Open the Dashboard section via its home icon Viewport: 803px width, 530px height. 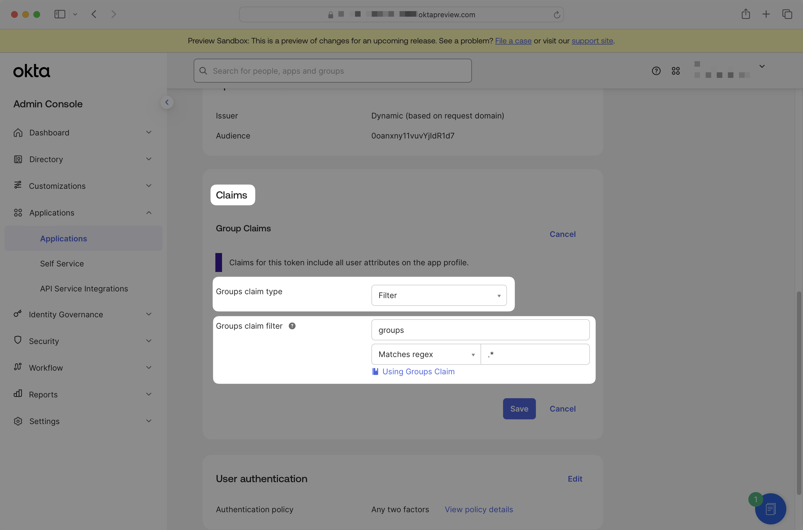pos(18,132)
